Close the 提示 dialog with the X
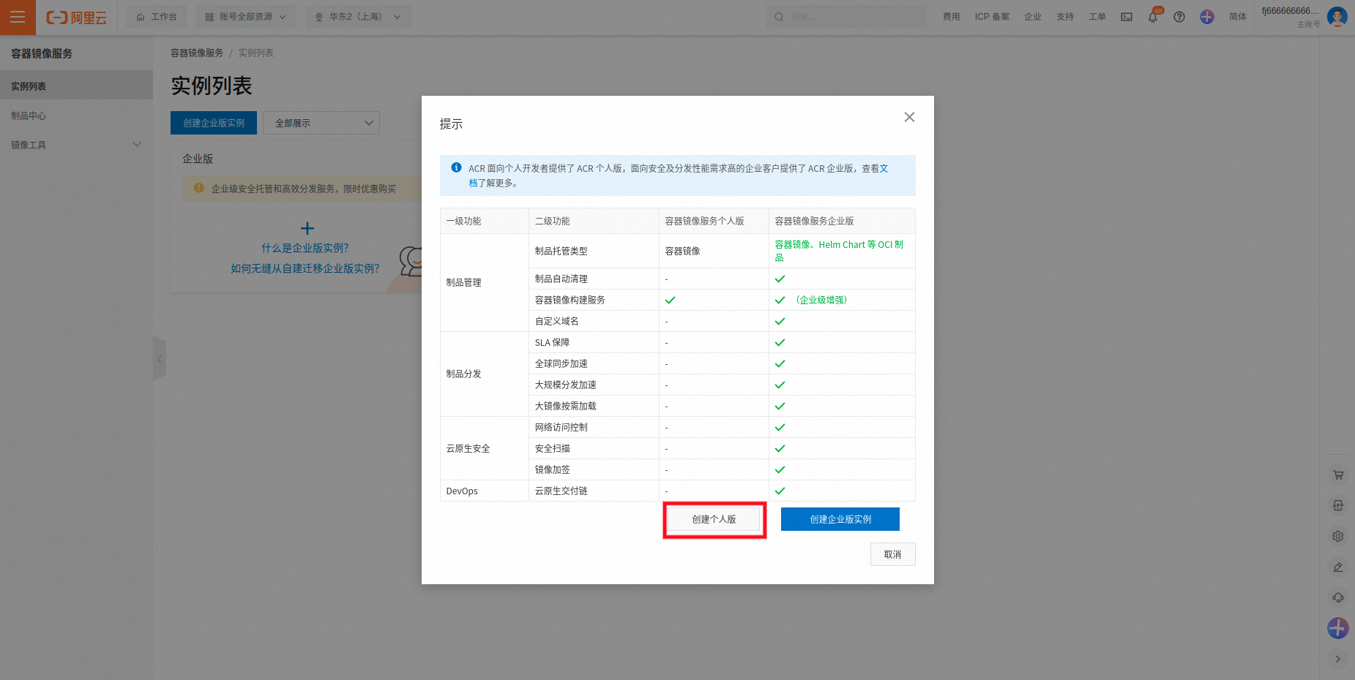The height and width of the screenshot is (680, 1355). point(909,117)
